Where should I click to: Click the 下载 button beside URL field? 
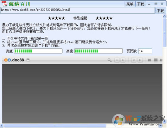pyautogui.click(x=161, y=11)
